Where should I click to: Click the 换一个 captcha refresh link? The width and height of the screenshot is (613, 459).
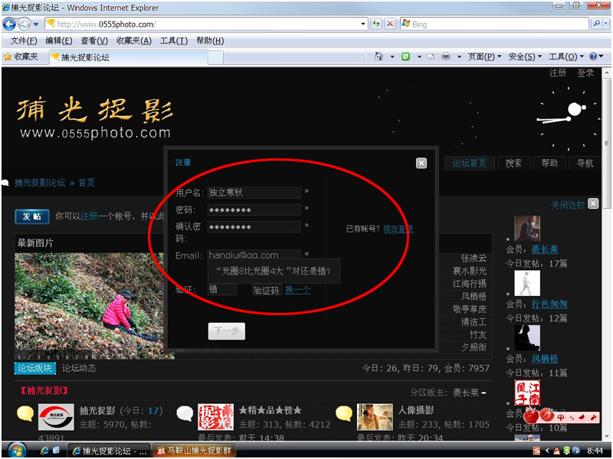pos(297,290)
